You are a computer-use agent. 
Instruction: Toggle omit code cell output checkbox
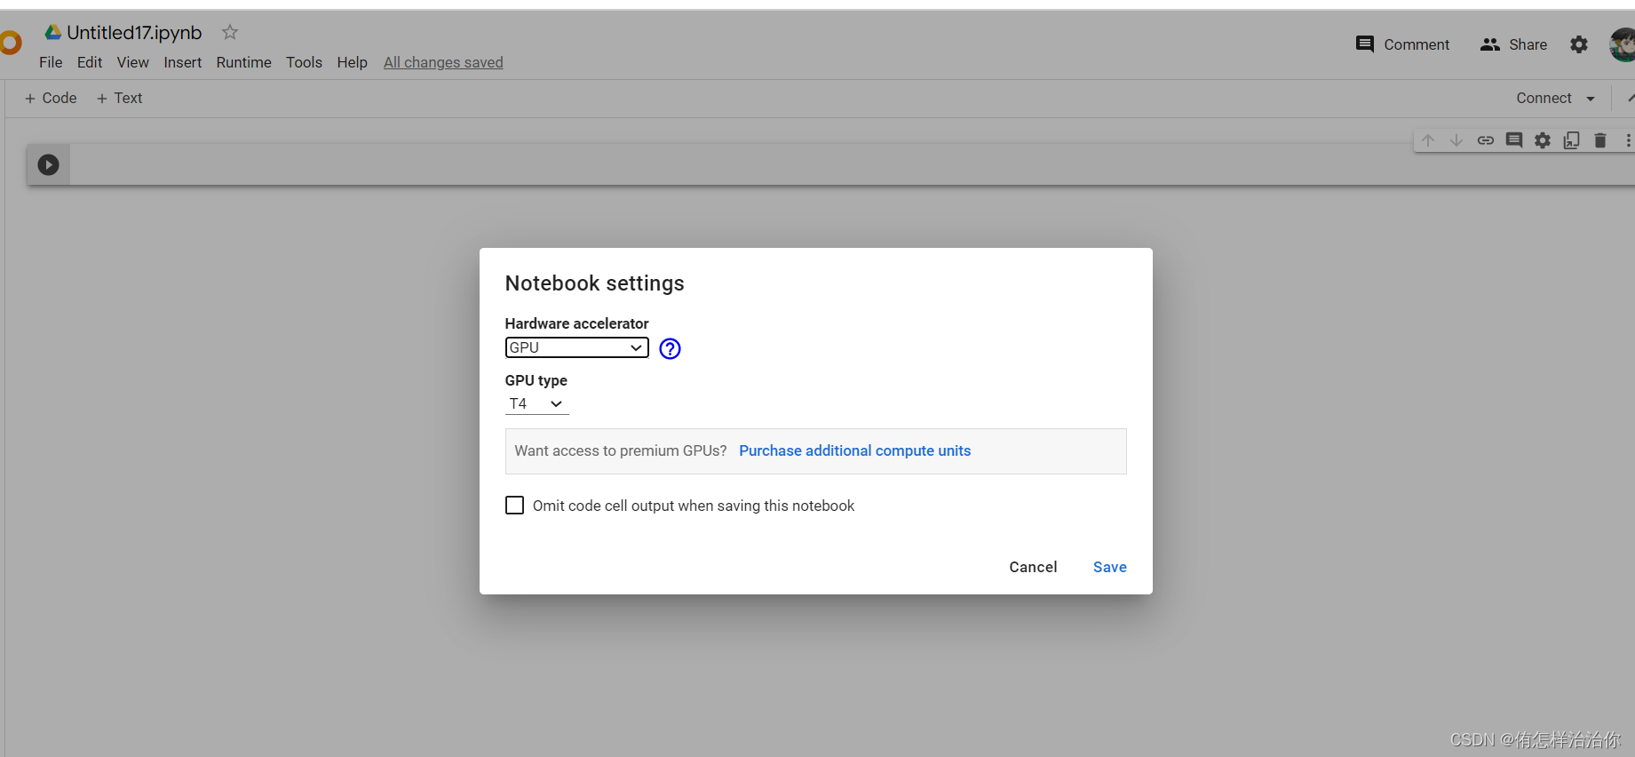tap(514, 506)
